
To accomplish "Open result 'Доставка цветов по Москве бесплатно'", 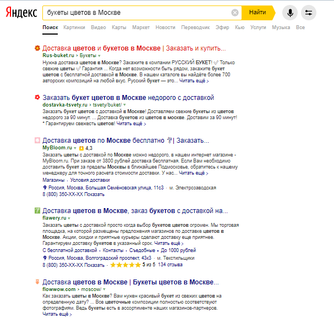I will coord(125,141).
